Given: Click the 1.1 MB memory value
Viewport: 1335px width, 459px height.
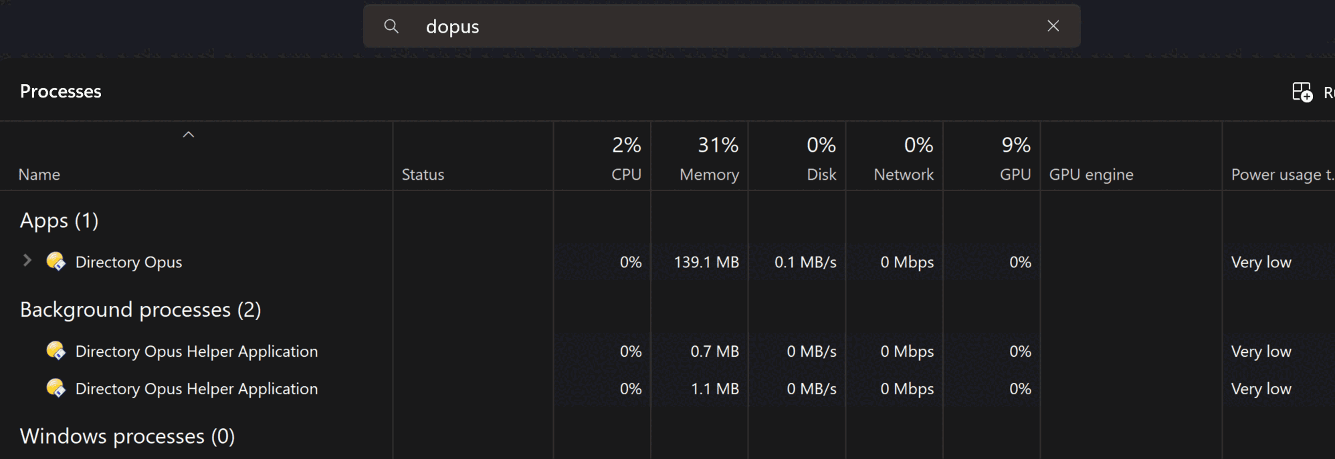Looking at the screenshot, I should (x=714, y=389).
